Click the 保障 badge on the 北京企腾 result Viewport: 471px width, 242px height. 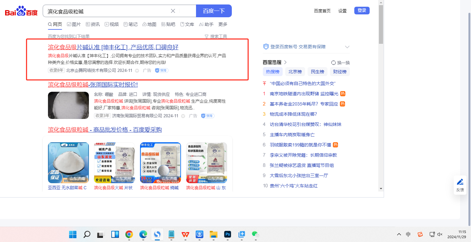(162, 70)
